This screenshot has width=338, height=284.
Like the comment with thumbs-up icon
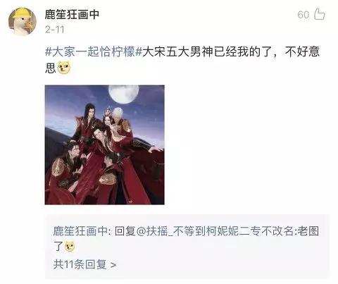pyautogui.click(x=320, y=14)
